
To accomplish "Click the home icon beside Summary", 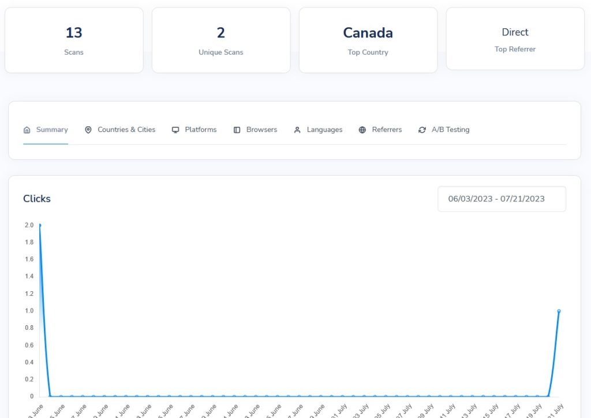I will (27, 130).
